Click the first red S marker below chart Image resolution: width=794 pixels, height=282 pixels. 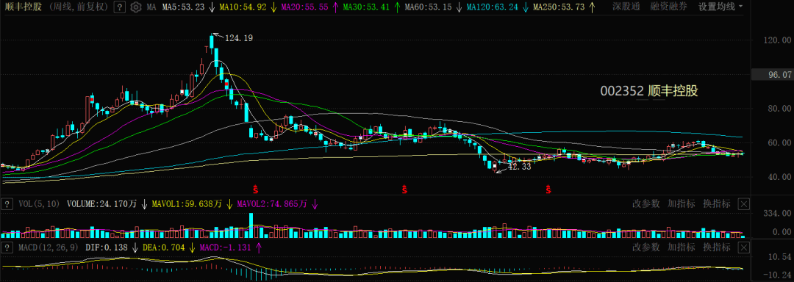click(x=256, y=190)
